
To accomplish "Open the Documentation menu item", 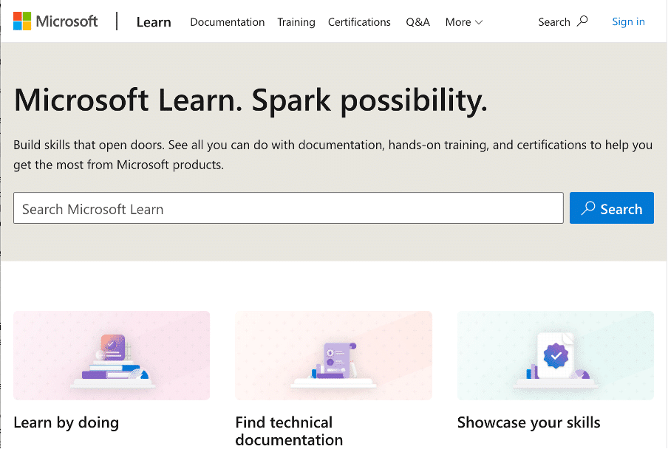I will point(227,22).
